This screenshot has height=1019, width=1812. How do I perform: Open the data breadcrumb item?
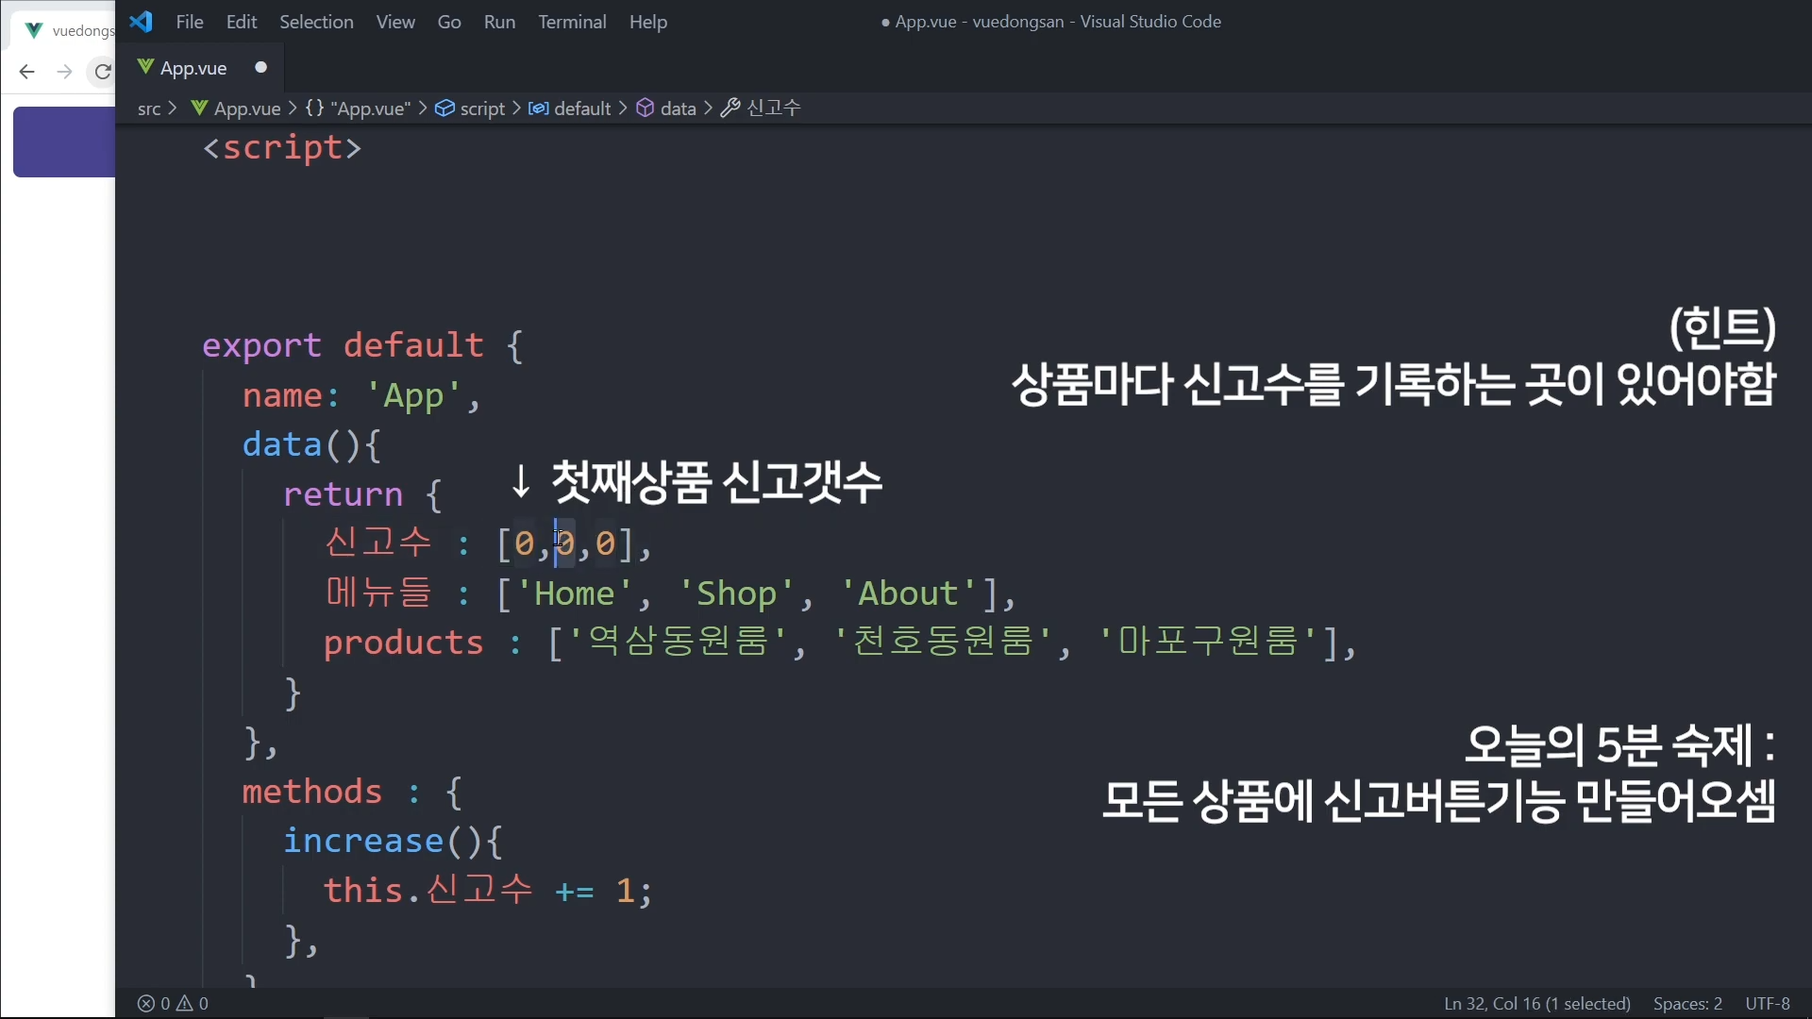tap(677, 109)
